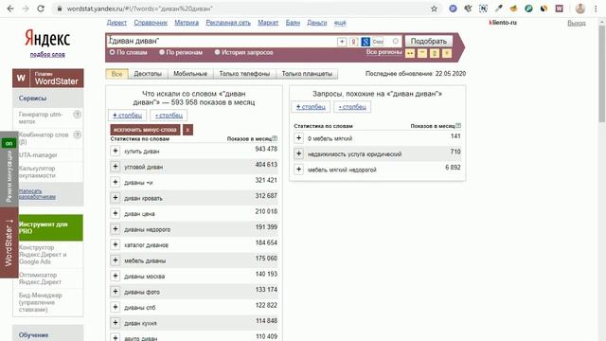Open 'Метрика' in the top navigation

(x=187, y=23)
